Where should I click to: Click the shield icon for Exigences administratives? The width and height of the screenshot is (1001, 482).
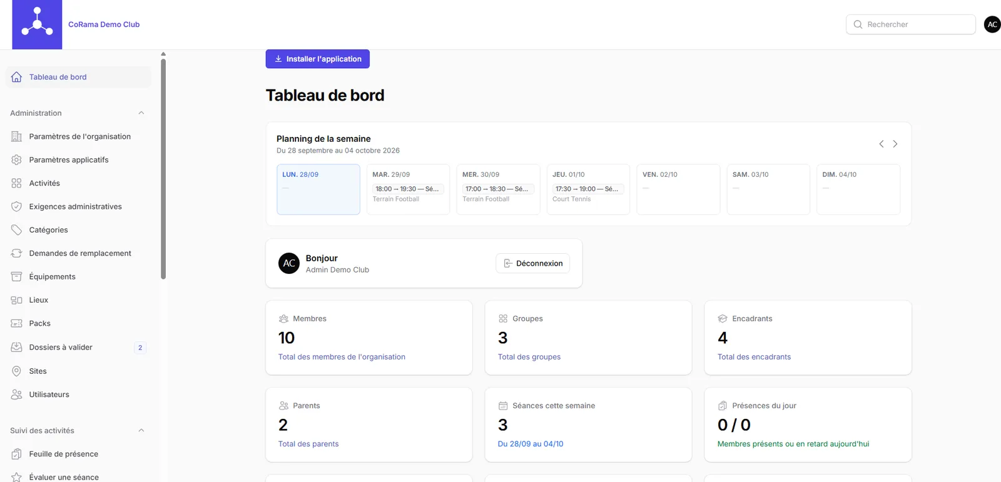click(x=16, y=206)
